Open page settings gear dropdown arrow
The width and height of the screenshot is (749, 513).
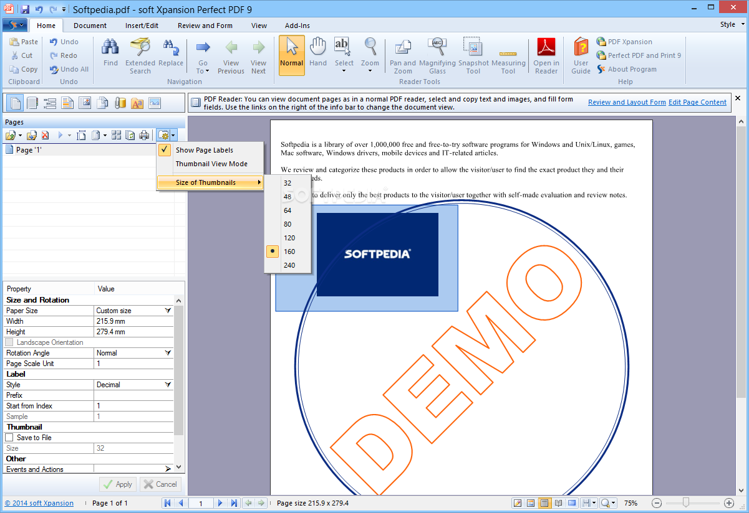coord(173,135)
